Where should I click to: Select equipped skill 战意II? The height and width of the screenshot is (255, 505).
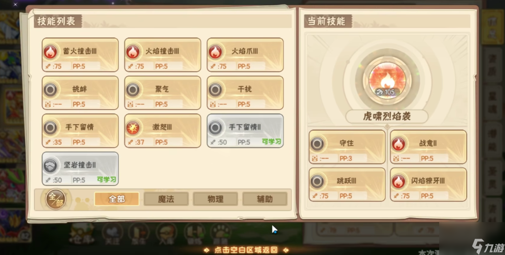point(429,147)
